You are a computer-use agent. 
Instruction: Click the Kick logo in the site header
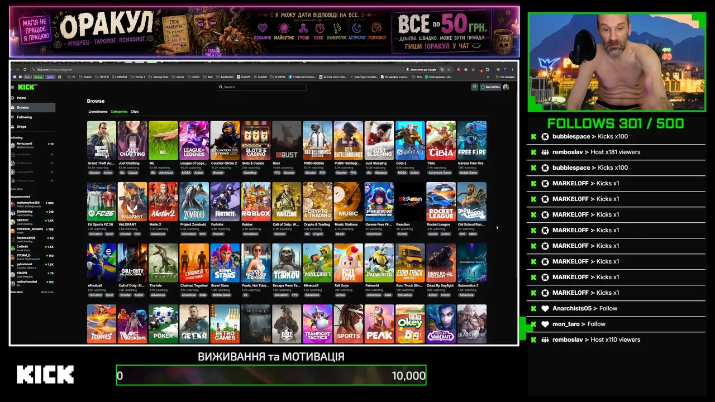point(27,87)
